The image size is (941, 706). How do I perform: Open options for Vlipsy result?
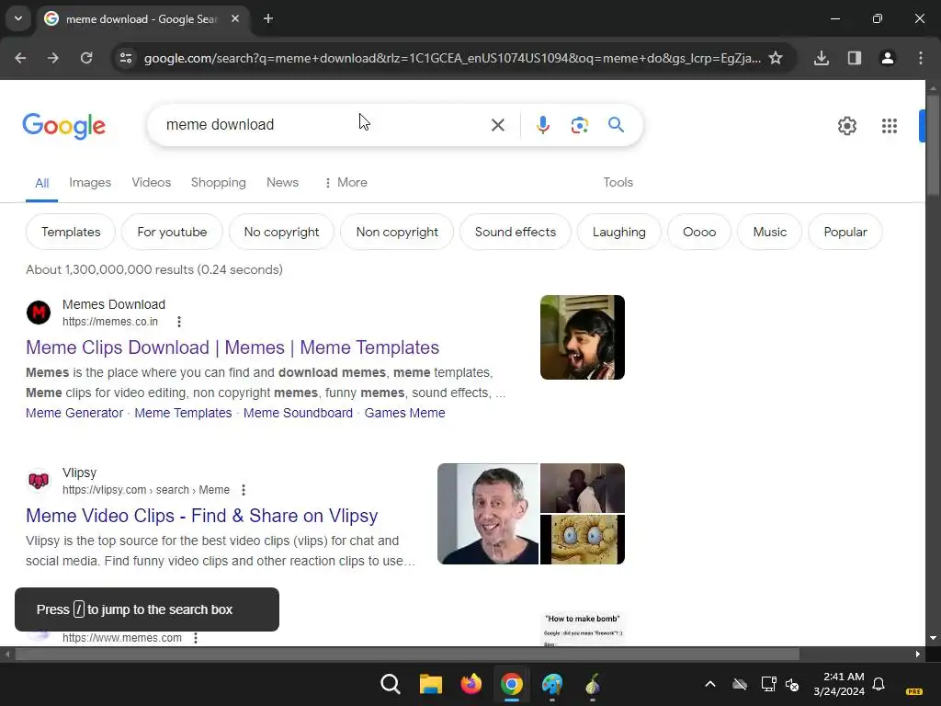pos(243,490)
